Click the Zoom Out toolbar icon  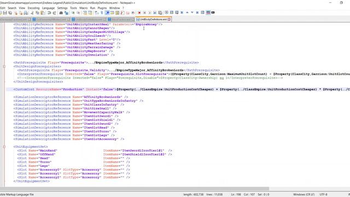click(x=78, y=13)
